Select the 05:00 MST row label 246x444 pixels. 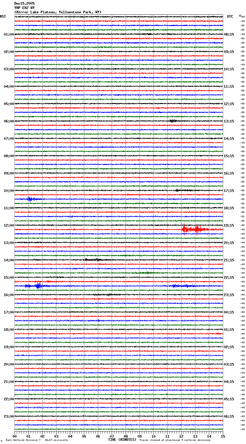9,104
